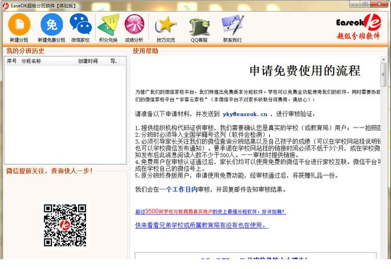Click line 5 about 原分班终身版用户
Screen dimensions: 391x269
click(237, 175)
